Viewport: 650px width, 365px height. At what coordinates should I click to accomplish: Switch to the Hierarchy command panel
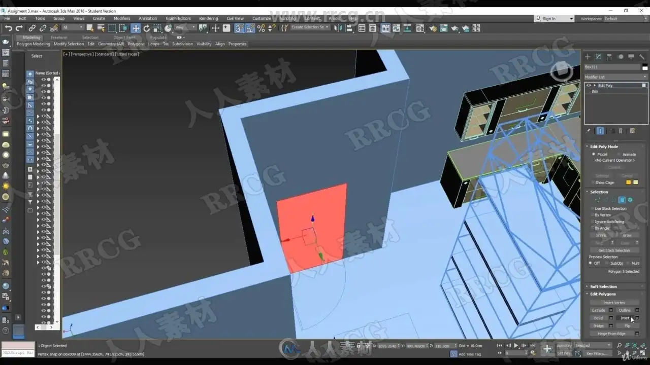pos(609,57)
